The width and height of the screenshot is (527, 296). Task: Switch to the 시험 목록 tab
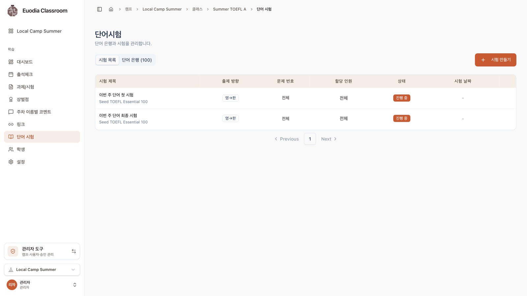[x=107, y=60]
